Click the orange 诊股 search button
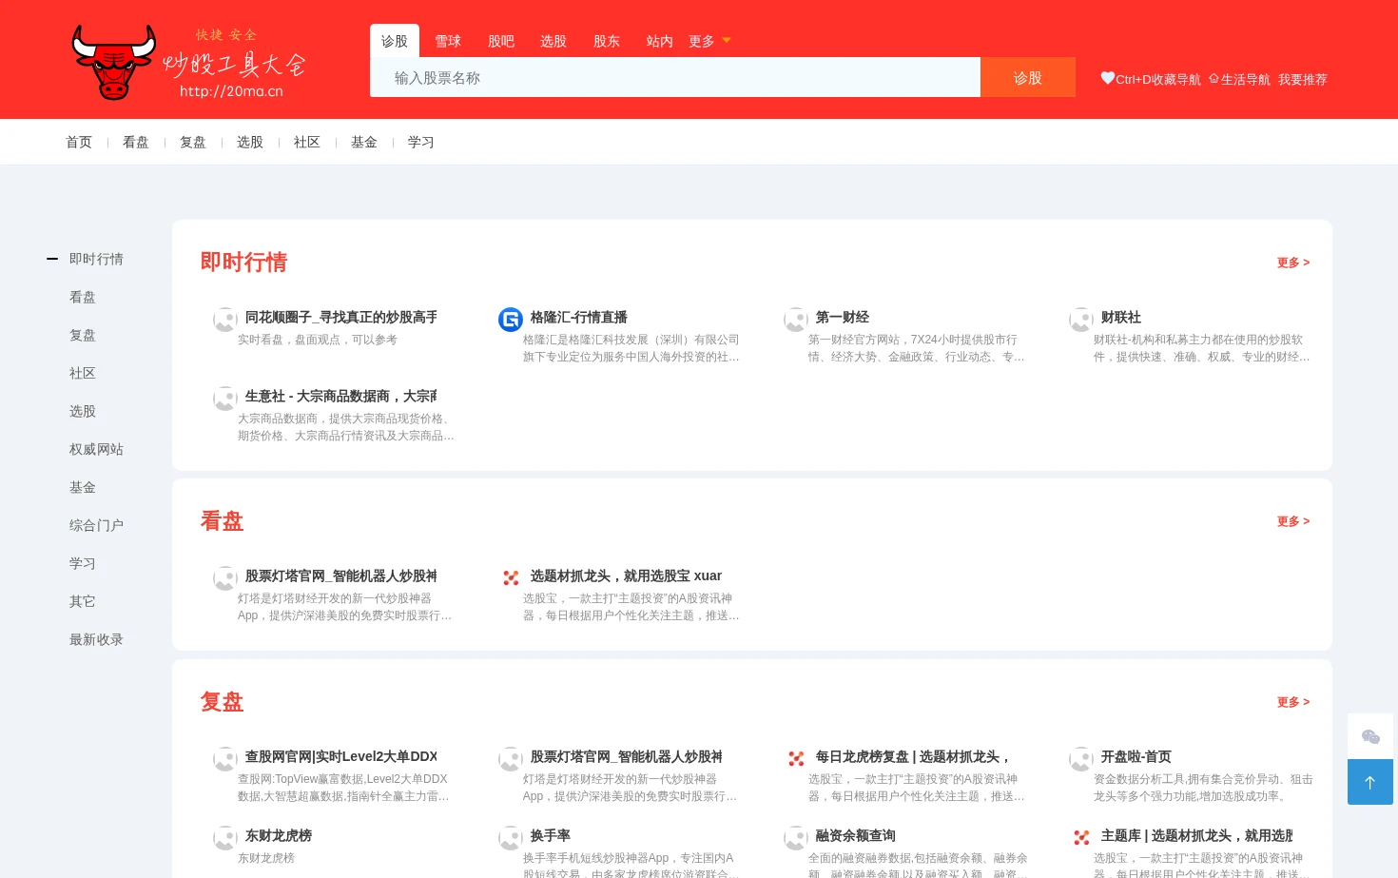Viewport: 1398px width, 878px height. (1028, 77)
